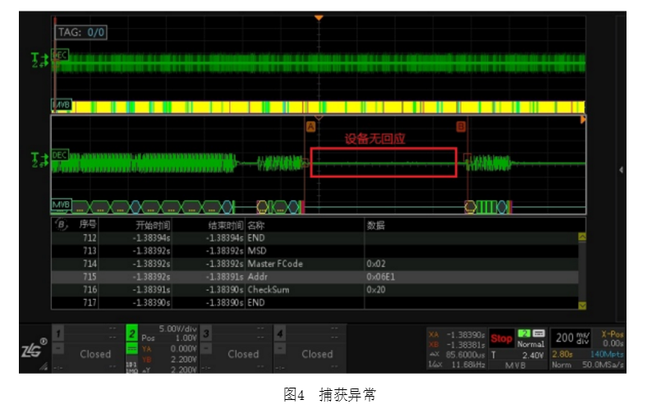Click the minus button under channel 4
This screenshot has width=661, height=409.
[x=279, y=348]
